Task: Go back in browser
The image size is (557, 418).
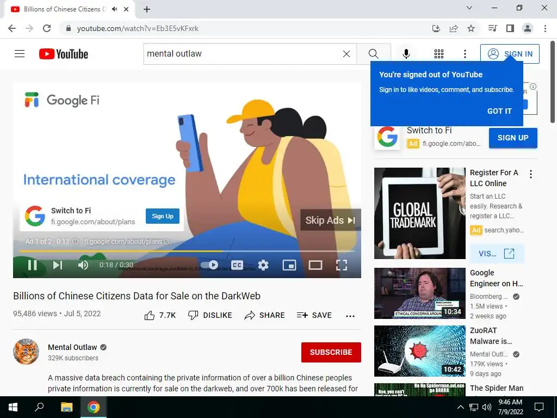Action: (12, 28)
